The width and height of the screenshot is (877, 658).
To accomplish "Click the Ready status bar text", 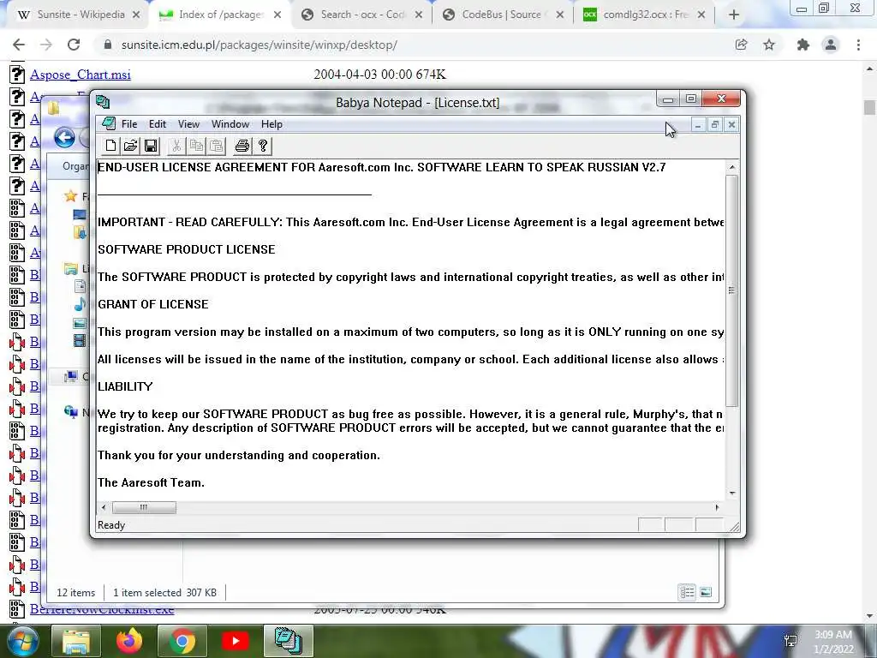I will click(x=111, y=525).
